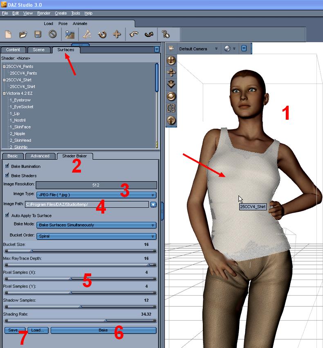This screenshot has height=348, width=323.
Task: Switch to the Pose activity tab
Action: [63, 23]
